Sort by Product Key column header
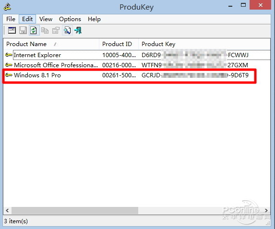This screenshot has height=229, width=275. (x=204, y=44)
